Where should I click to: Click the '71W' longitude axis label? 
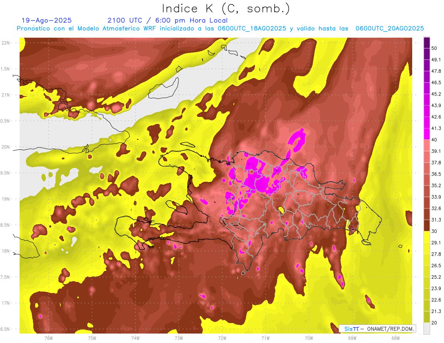[x=265, y=338]
